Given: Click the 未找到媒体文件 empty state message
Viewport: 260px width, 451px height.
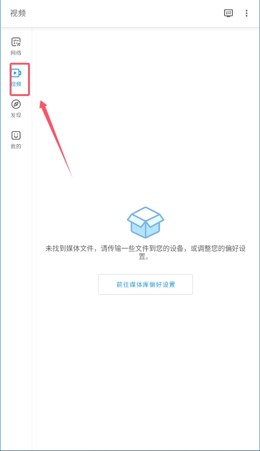Looking at the screenshot, I should click(145, 253).
